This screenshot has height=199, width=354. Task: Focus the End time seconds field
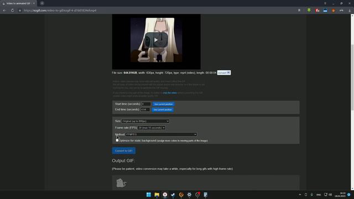(145, 109)
